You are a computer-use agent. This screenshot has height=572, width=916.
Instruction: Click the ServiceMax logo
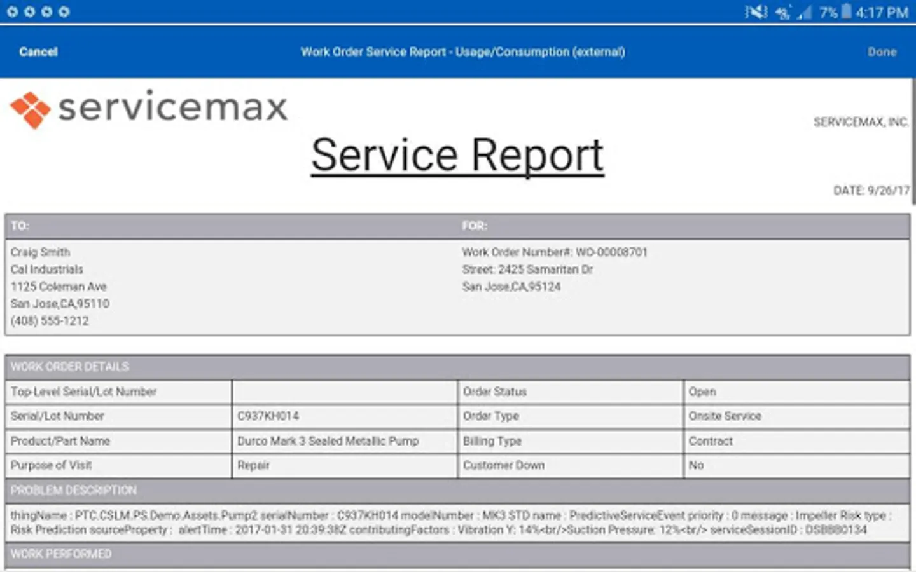click(149, 109)
